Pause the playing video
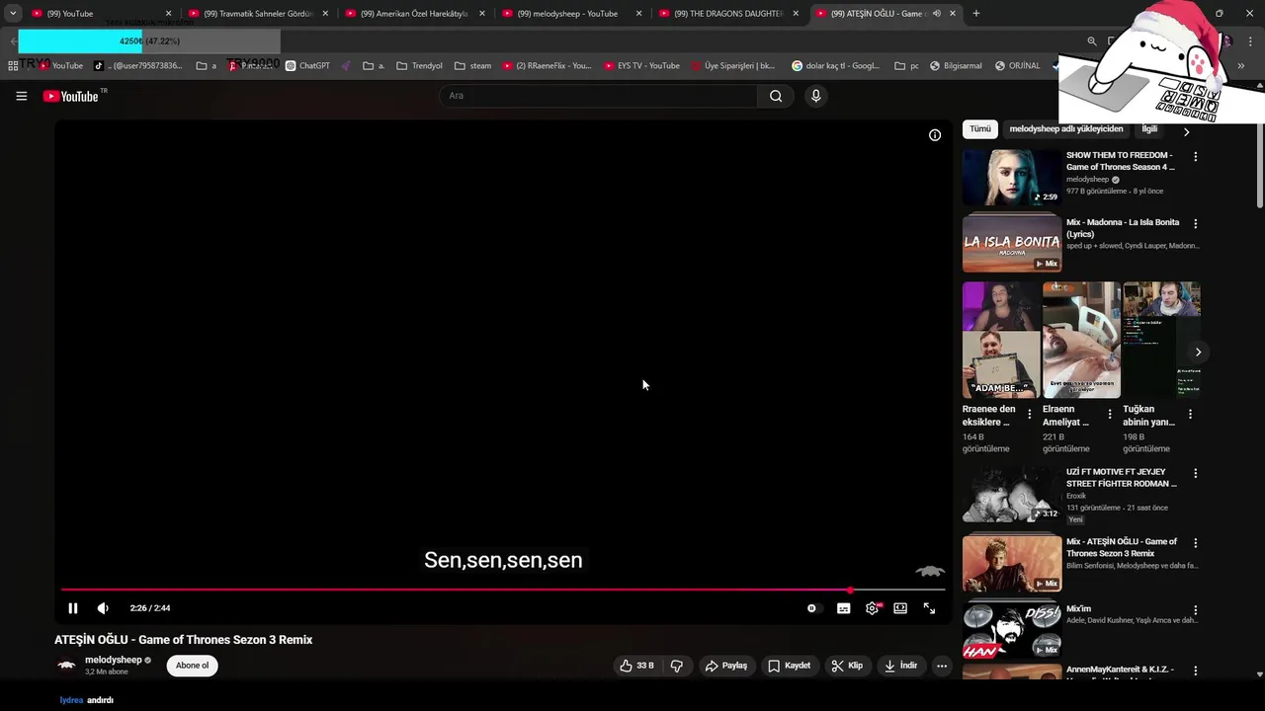This screenshot has height=711, width=1265. coord(72,608)
